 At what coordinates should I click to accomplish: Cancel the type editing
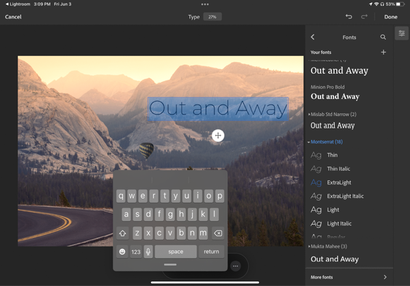(x=14, y=16)
